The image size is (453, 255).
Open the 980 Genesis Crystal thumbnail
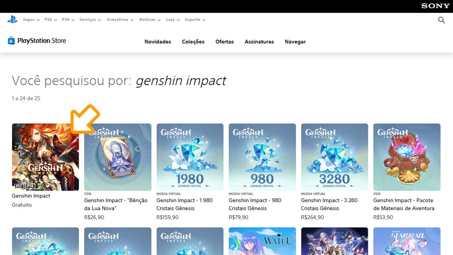[262, 157]
